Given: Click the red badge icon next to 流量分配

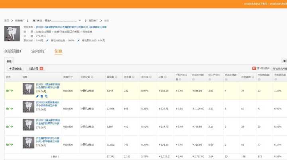Looking at the screenshot, I should tap(41, 68).
